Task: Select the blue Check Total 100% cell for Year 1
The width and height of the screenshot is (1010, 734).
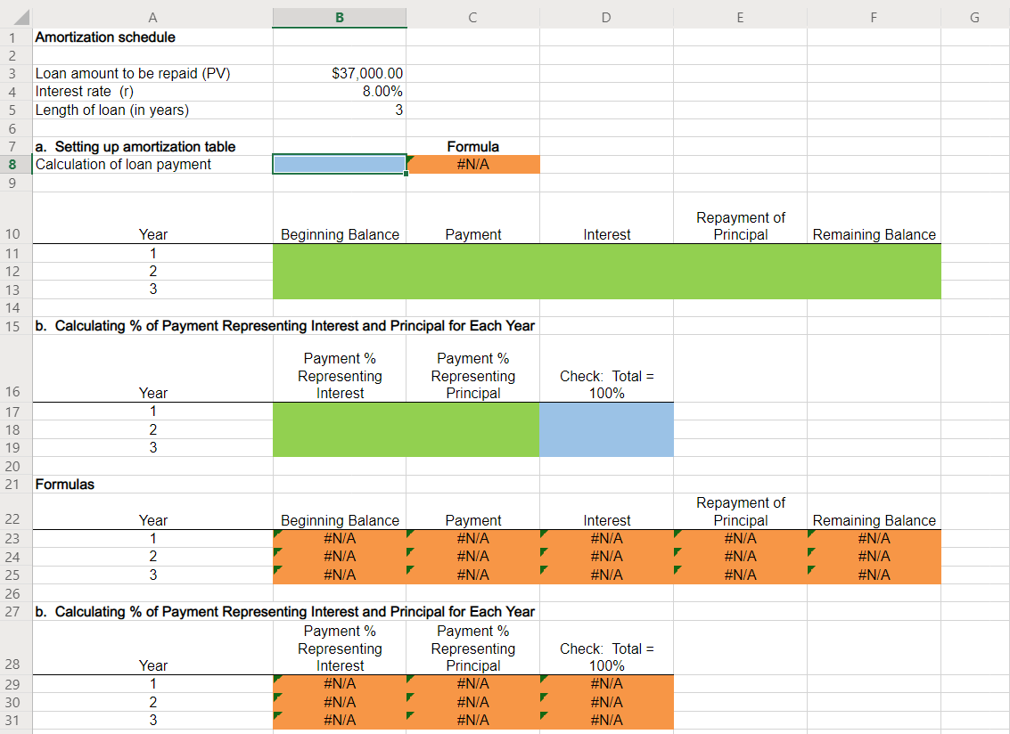Action: (x=606, y=411)
